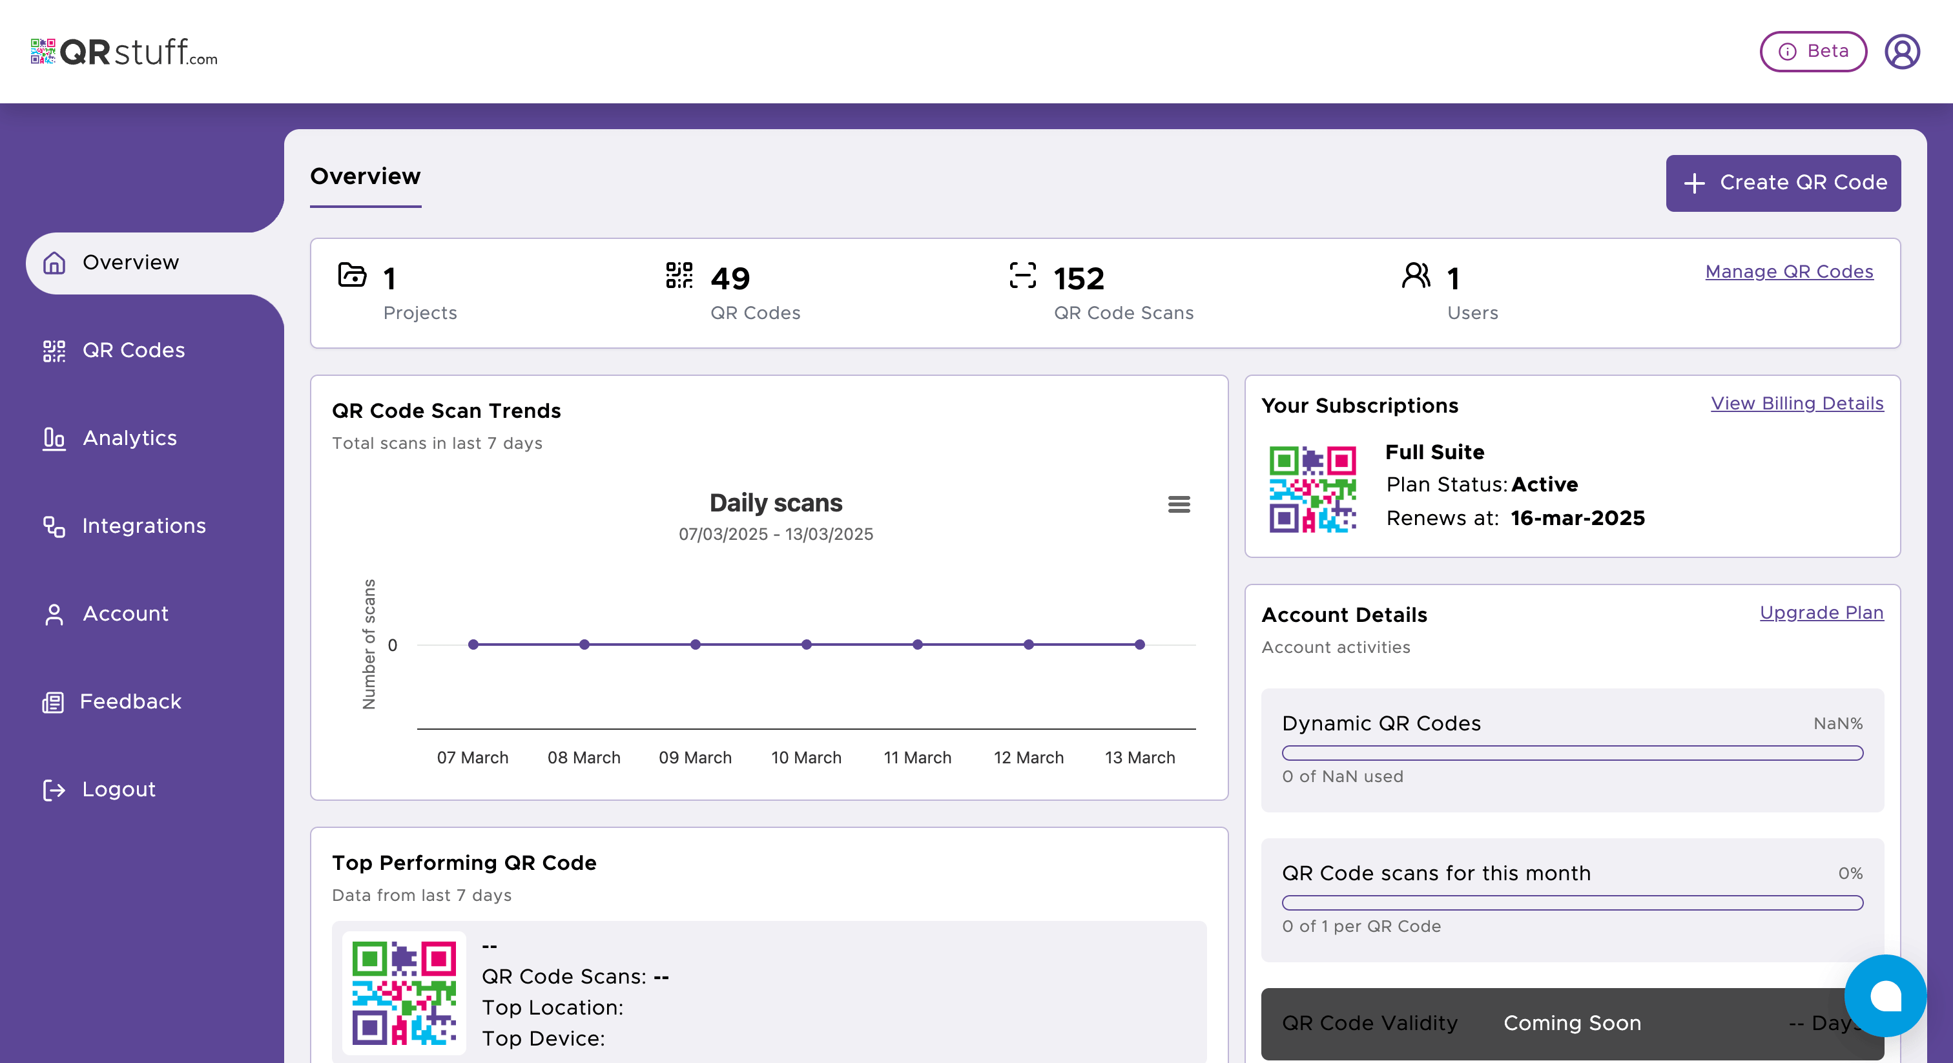This screenshot has height=1063, width=1953.
Task: Click the Users people icon
Action: tap(1416, 275)
